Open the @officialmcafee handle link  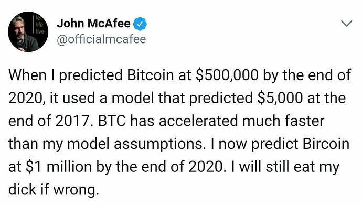(x=101, y=39)
